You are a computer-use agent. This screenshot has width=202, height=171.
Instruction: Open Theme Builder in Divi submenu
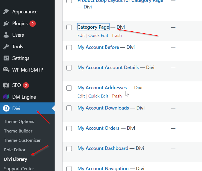point(18,131)
